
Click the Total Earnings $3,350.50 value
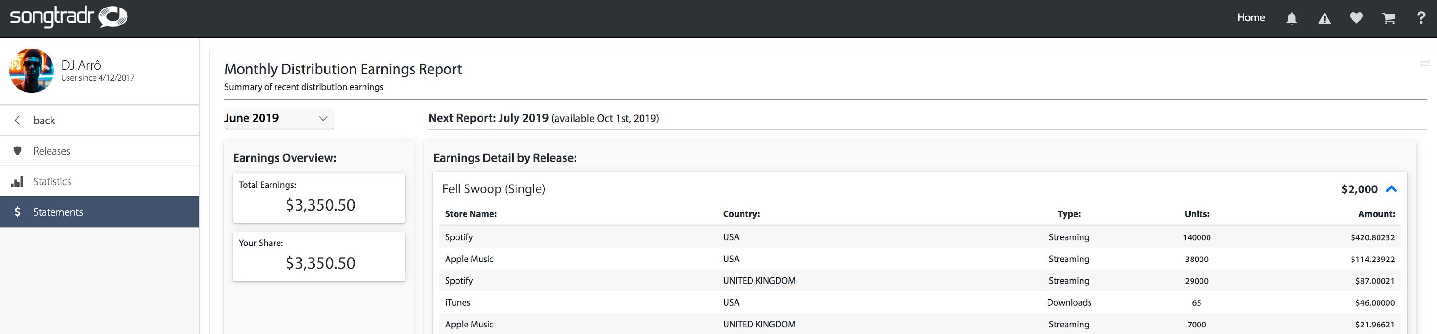tap(320, 205)
